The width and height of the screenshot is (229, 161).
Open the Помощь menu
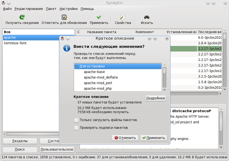87,9
